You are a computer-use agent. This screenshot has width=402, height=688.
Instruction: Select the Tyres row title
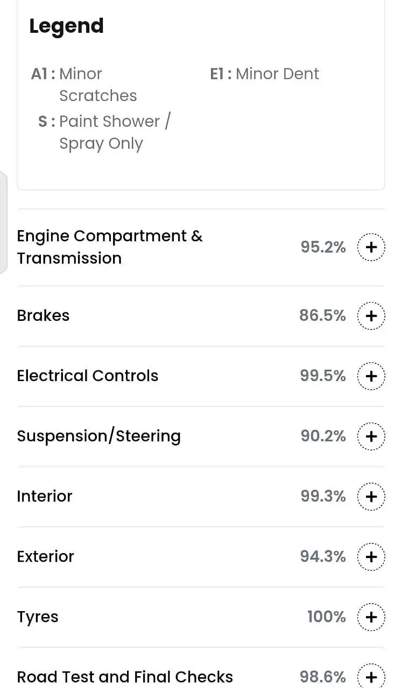pos(38,617)
